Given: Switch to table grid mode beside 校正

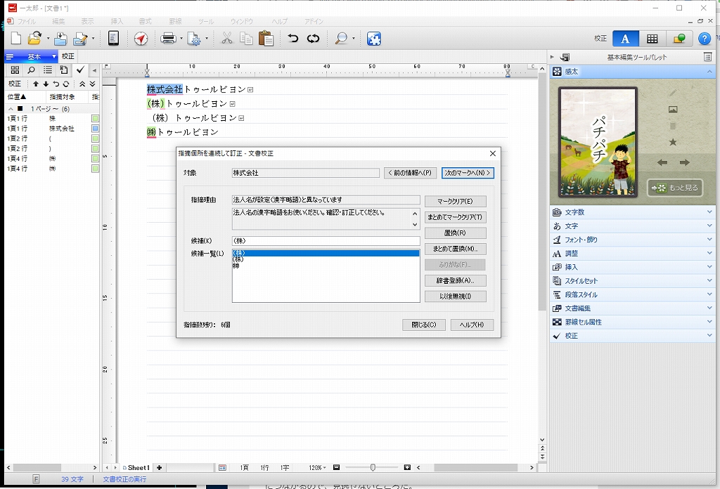Looking at the screenshot, I should 652,39.
